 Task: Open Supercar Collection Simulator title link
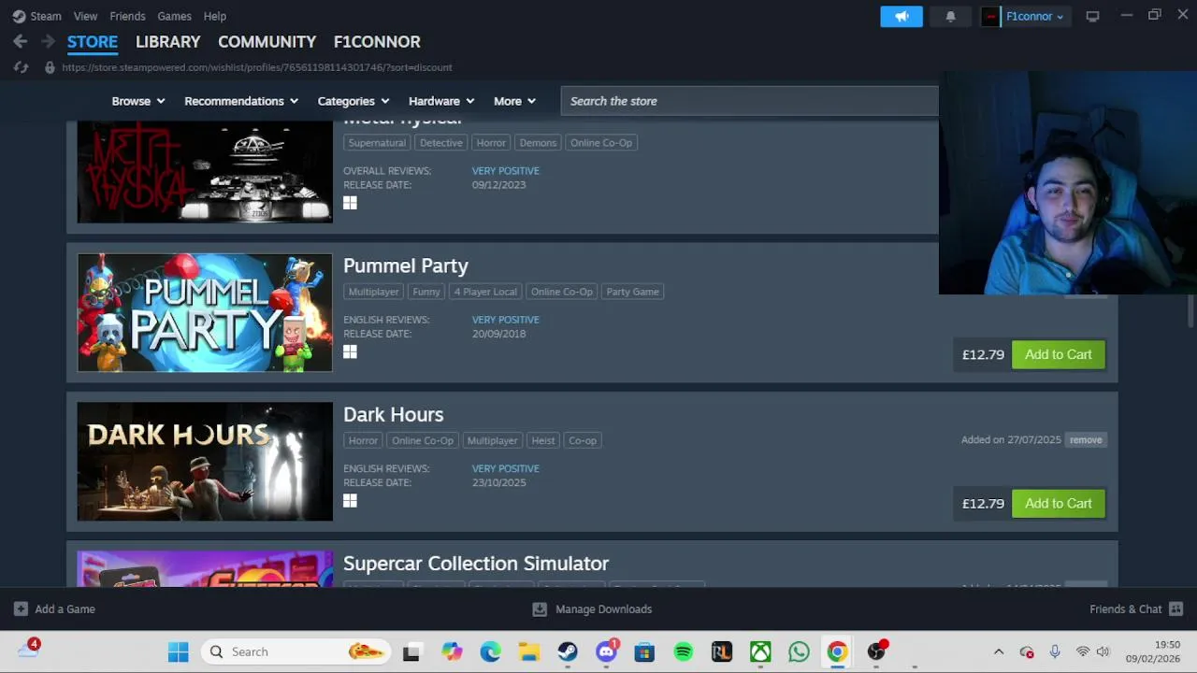pos(476,564)
